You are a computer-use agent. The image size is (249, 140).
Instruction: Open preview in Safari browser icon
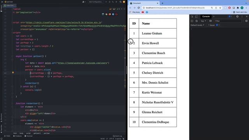pos(113,14)
